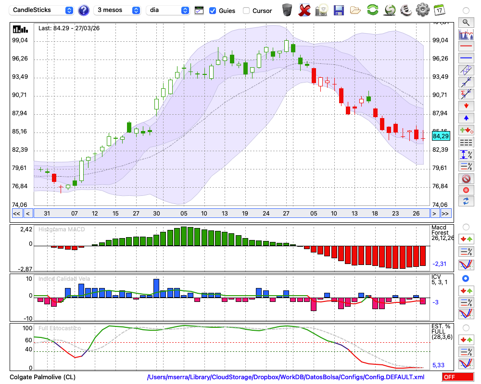481x384 pixels.
Task: Enable the Cursor checkbox
Action: (246, 10)
